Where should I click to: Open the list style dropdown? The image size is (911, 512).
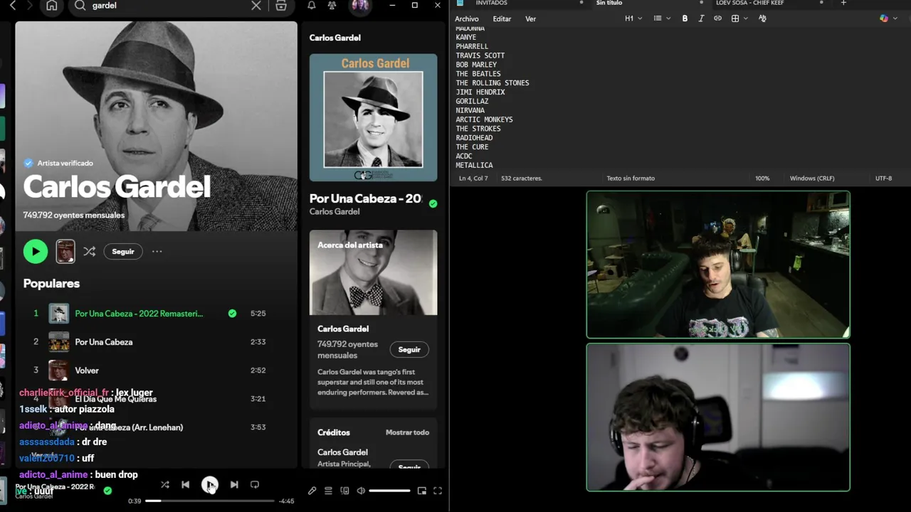tap(662, 18)
